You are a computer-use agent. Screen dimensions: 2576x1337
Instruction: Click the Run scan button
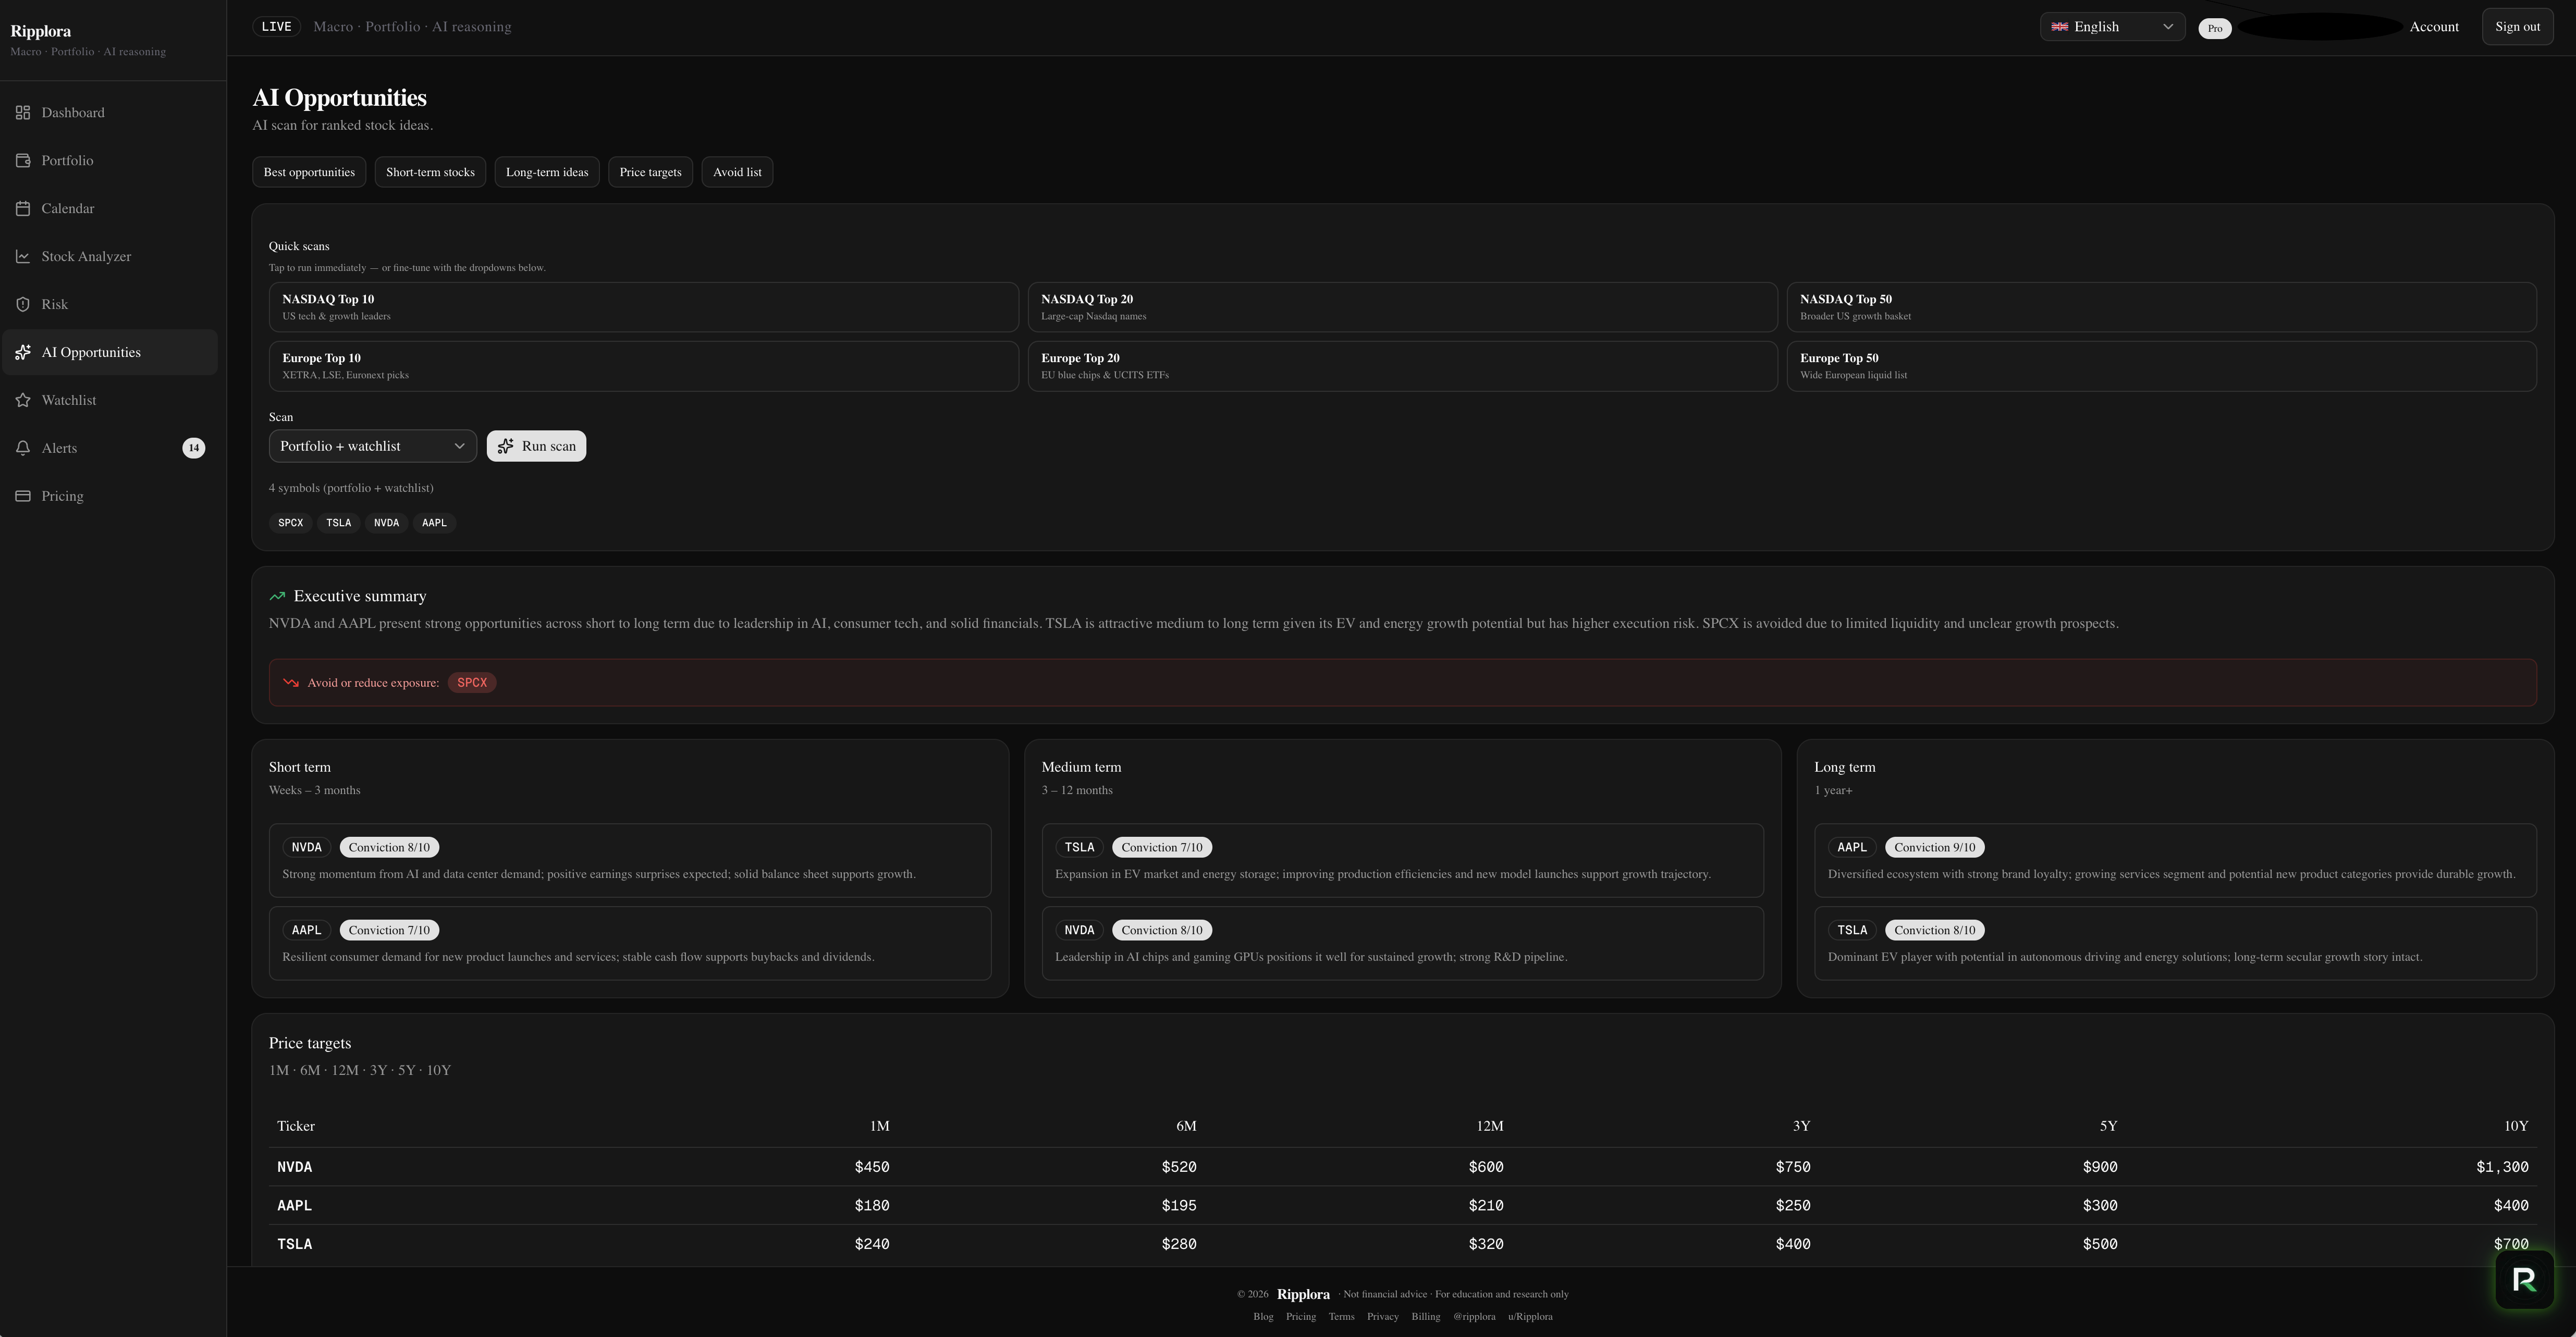[x=536, y=445]
